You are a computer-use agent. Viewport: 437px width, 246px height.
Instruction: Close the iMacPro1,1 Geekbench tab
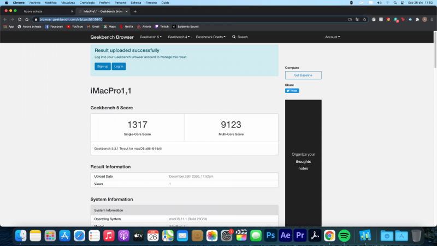[x=127, y=11]
